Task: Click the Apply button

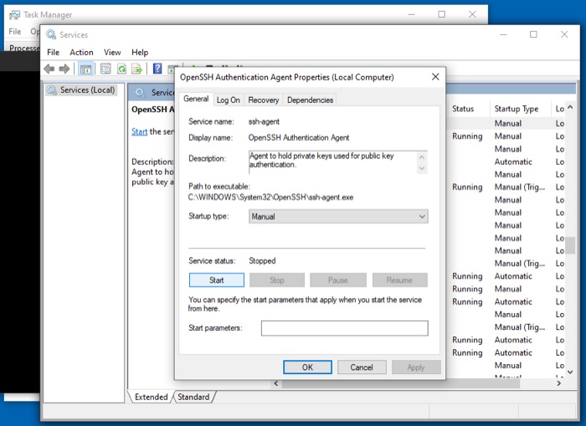Action: pyautogui.click(x=416, y=367)
